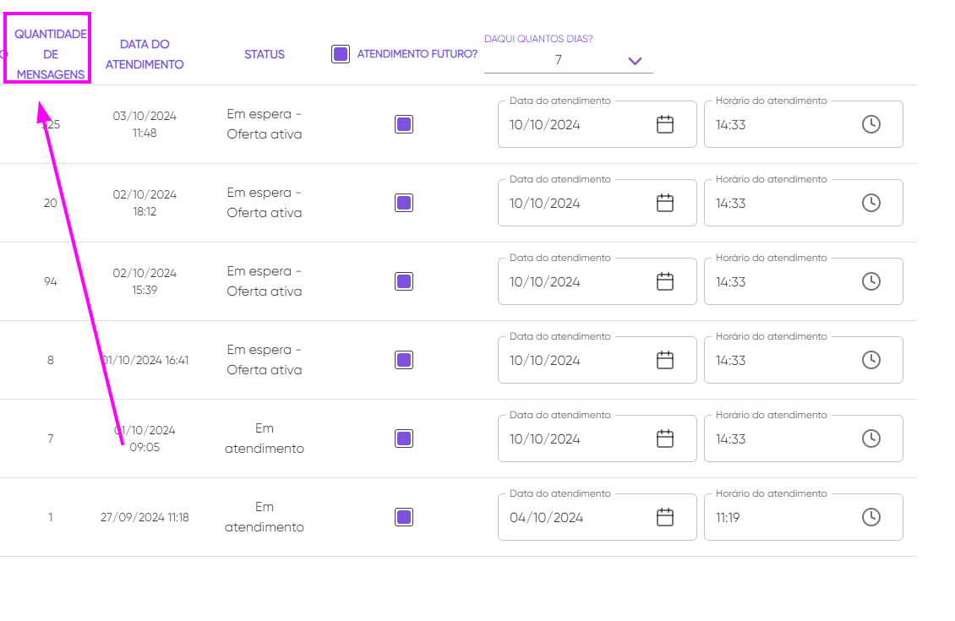Select the 02/10/2024 15:39 date cell
Viewport: 955px width, 621px height.
coord(145,281)
